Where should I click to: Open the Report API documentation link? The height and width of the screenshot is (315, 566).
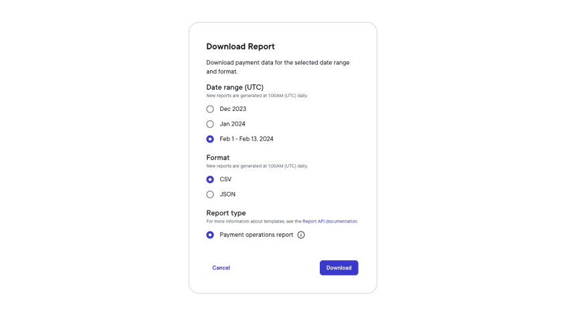(330, 221)
